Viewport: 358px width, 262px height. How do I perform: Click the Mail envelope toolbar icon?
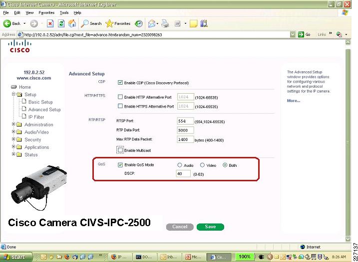(152, 23)
